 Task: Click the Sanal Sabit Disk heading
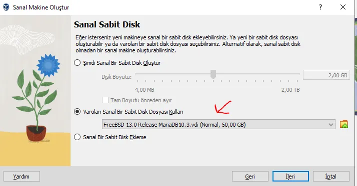107,24
